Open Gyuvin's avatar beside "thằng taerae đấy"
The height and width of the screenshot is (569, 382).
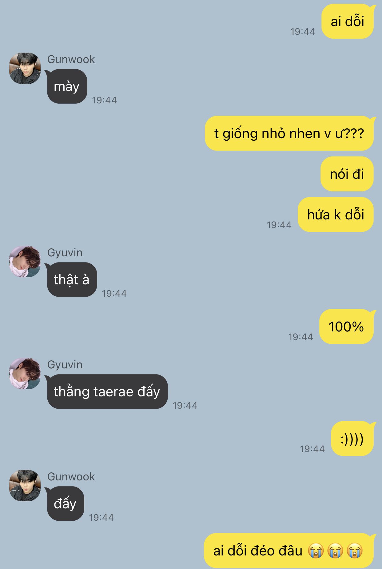tap(25, 374)
